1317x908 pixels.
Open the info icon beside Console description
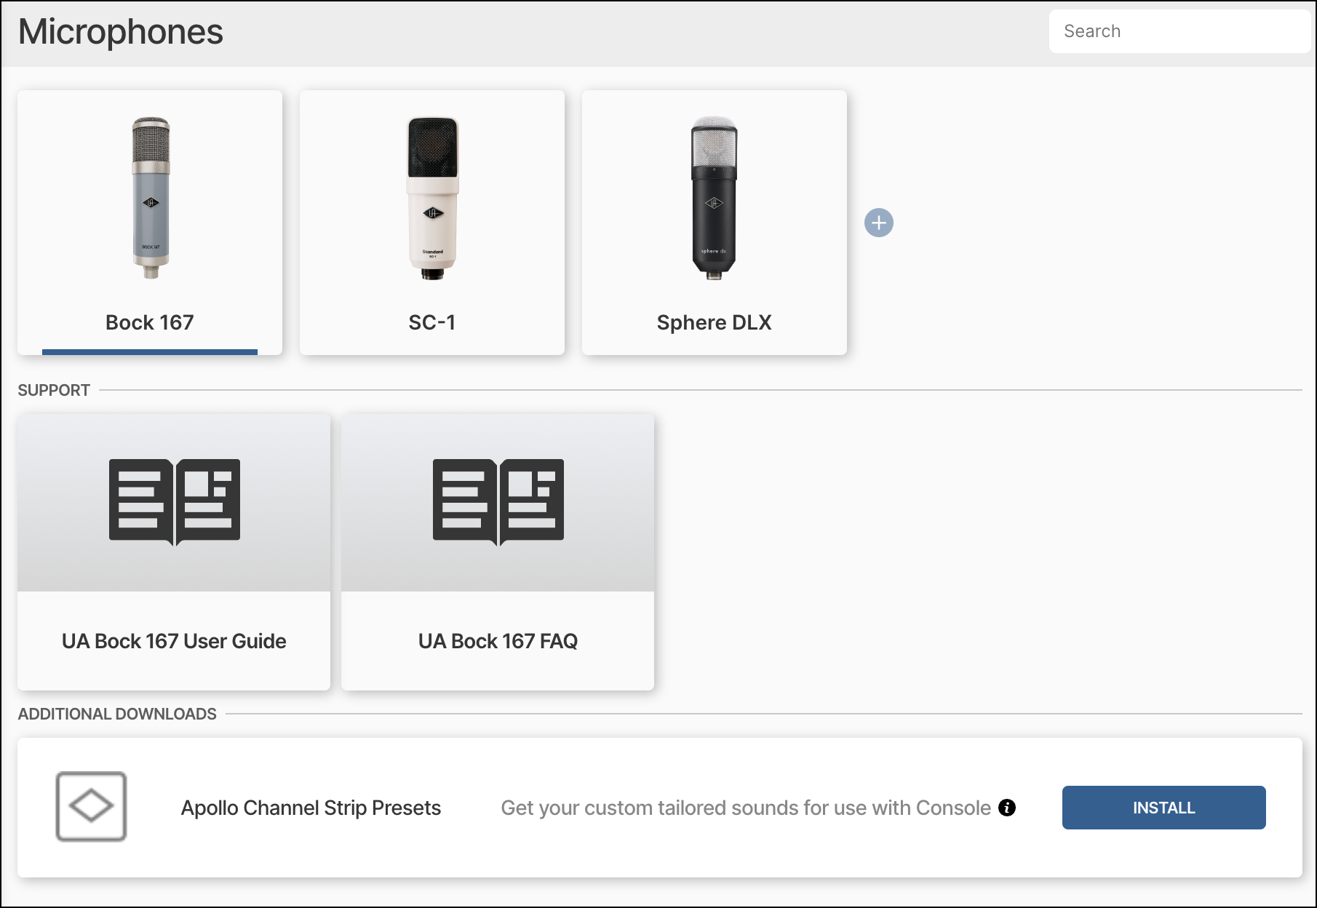[1007, 808]
